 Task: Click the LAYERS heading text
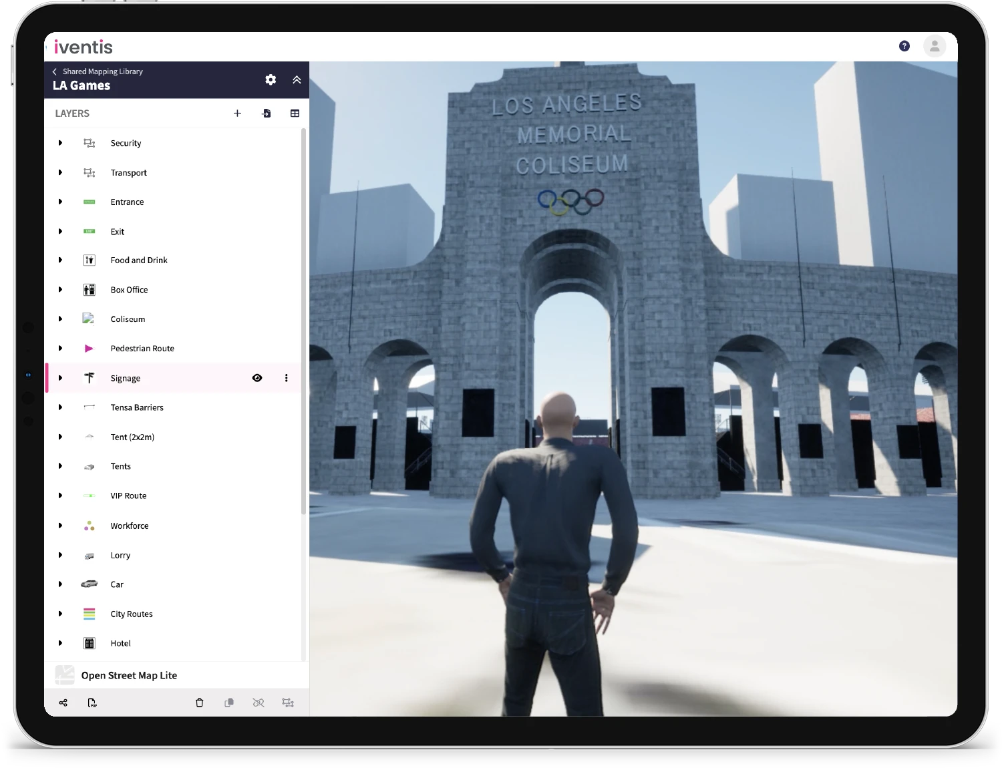click(72, 114)
